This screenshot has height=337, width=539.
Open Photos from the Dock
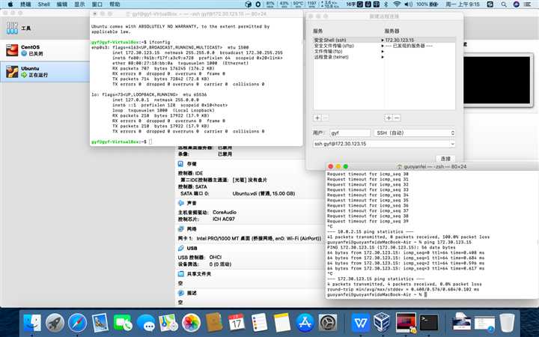(x=191, y=324)
